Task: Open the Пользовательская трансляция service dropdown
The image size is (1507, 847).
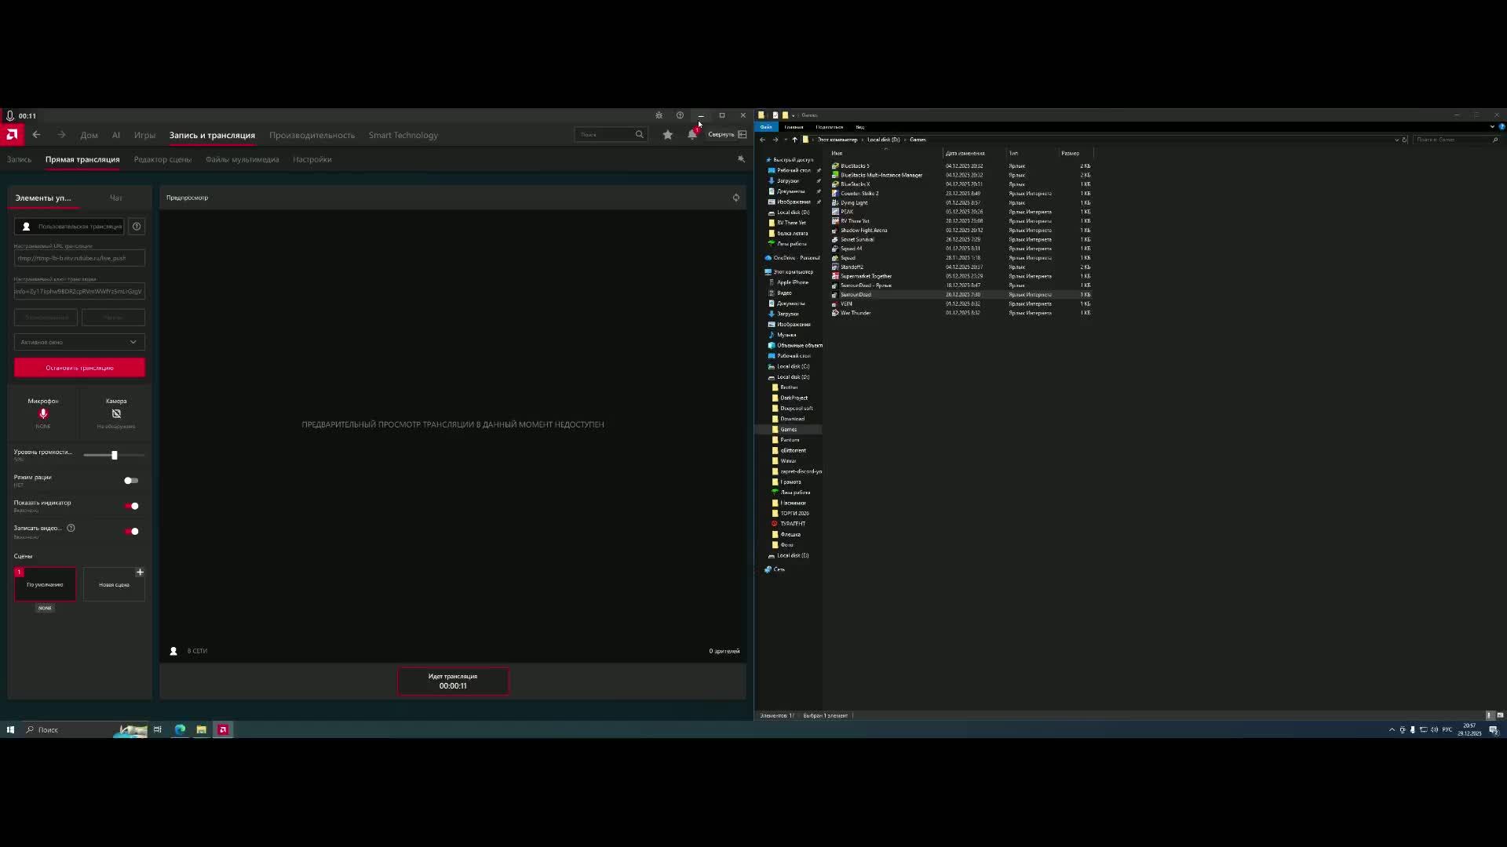Action: click(x=69, y=227)
